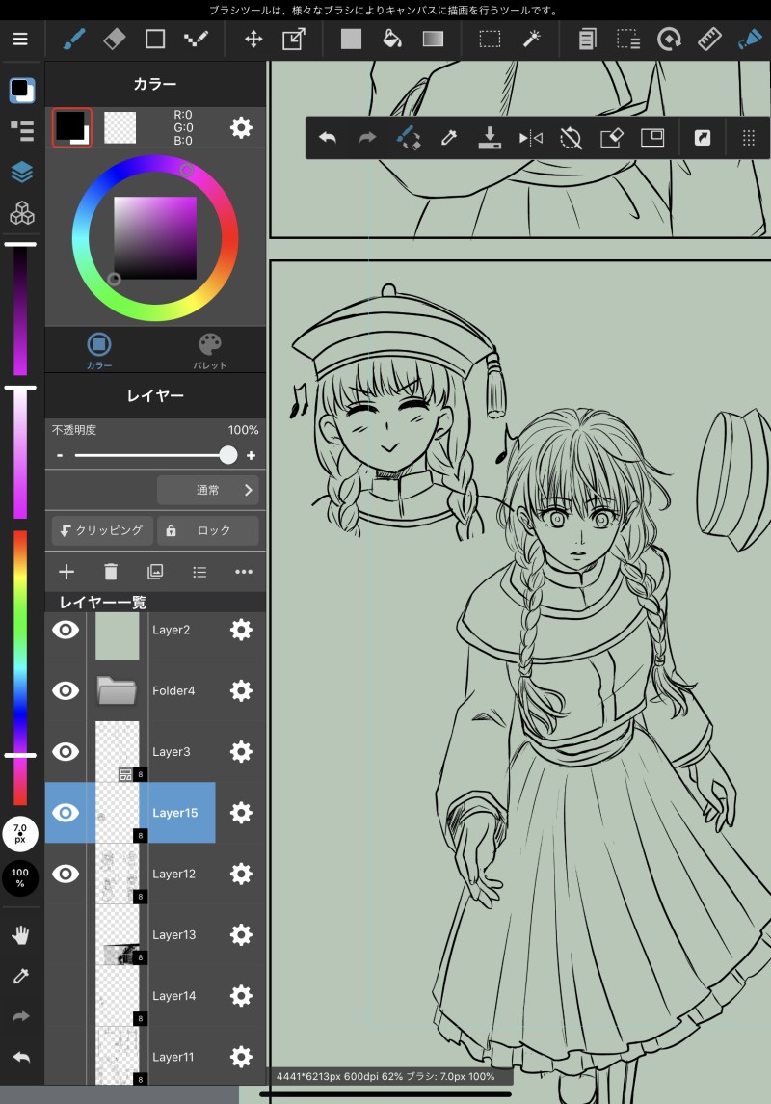Screen dimensions: 771x1104
Task: Open the blend mode dropdown 通常
Action: click(x=207, y=490)
